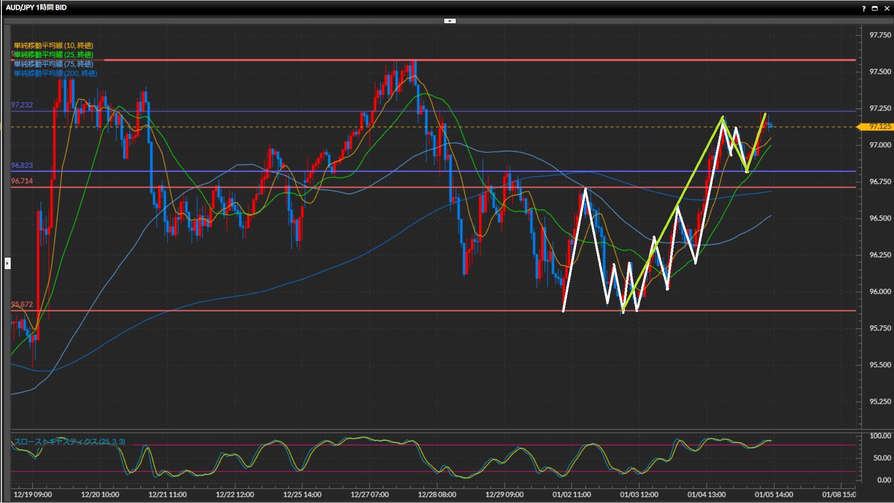Click the 97.750 price axis label
894x503 pixels.
(x=880, y=35)
